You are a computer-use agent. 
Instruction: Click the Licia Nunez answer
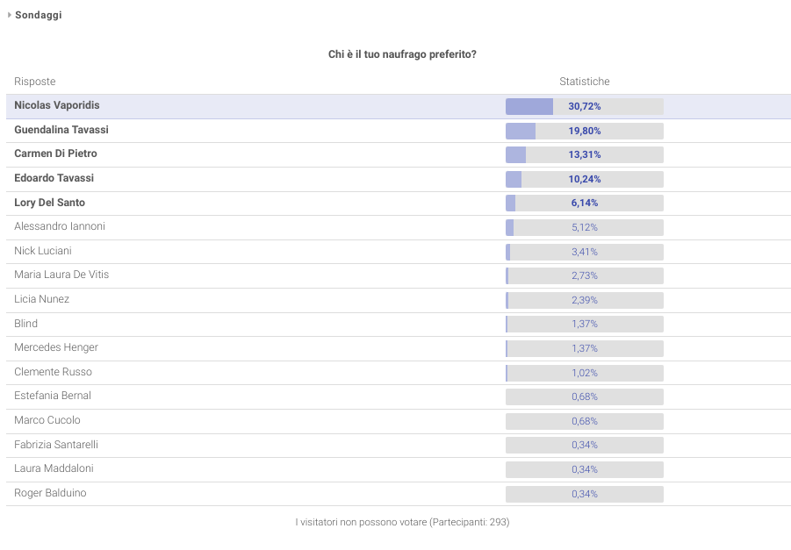(x=41, y=299)
